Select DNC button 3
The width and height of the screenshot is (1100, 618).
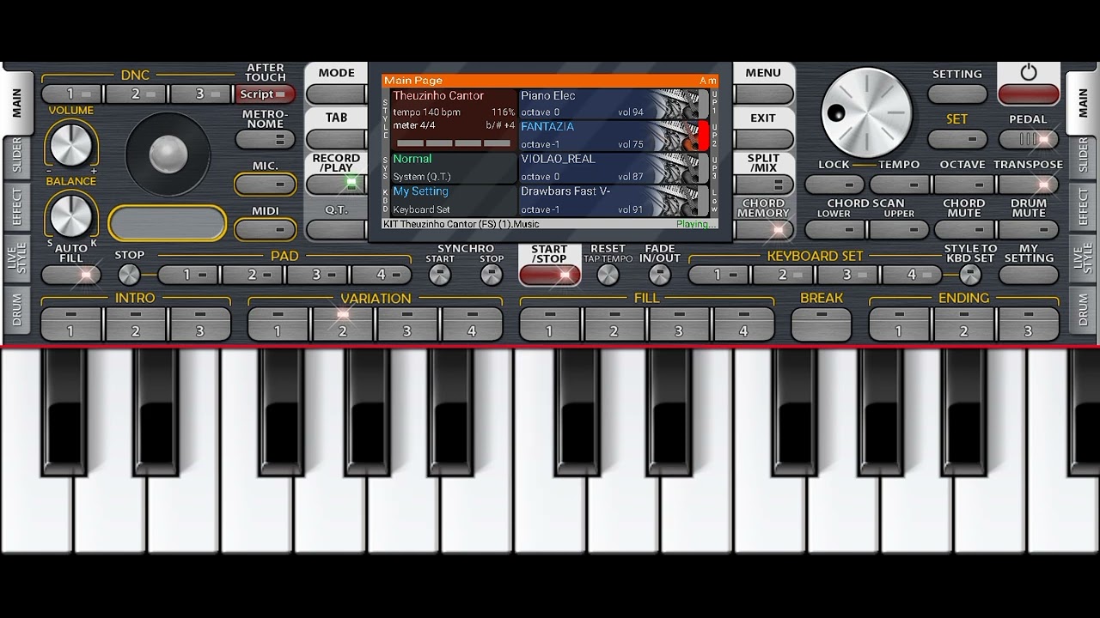click(x=201, y=94)
